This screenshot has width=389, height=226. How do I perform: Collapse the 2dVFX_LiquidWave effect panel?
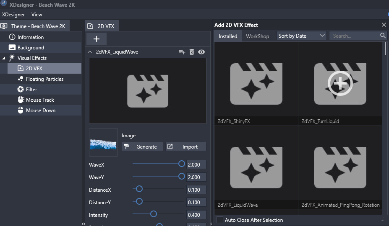[x=90, y=52]
